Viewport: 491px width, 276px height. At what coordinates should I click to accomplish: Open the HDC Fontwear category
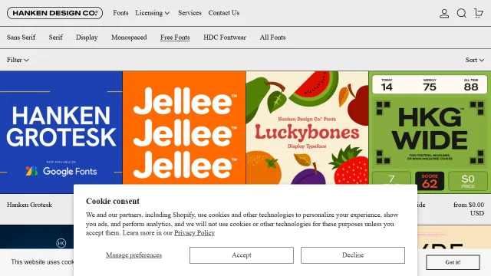[225, 38]
